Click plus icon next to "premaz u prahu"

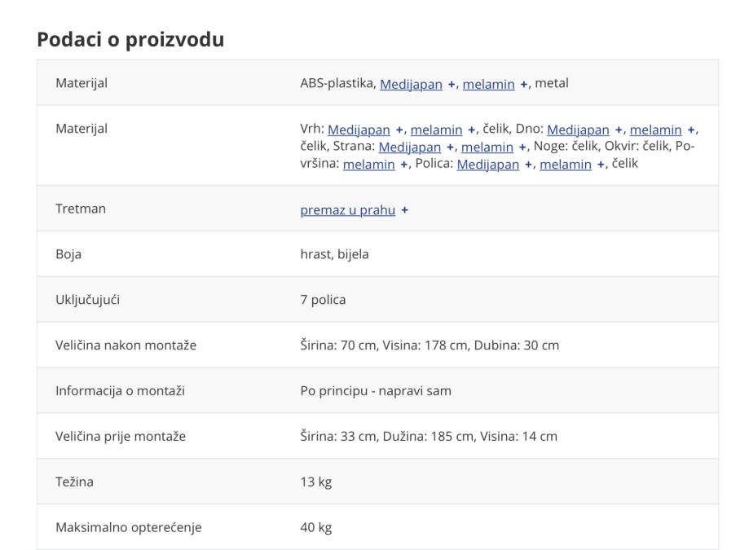click(x=404, y=209)
